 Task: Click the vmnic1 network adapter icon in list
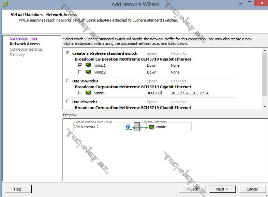coord(88,65)
